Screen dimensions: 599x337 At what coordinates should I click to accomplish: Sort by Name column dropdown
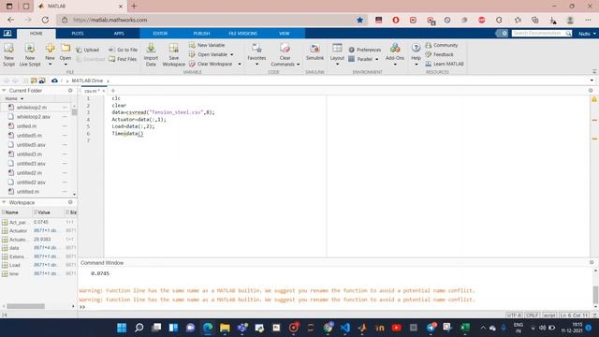22,99
